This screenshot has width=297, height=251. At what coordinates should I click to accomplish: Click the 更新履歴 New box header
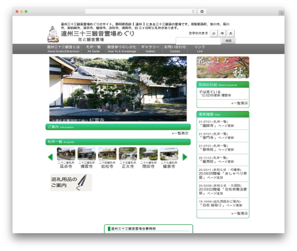pyautogui.click(x=223, y=115)
